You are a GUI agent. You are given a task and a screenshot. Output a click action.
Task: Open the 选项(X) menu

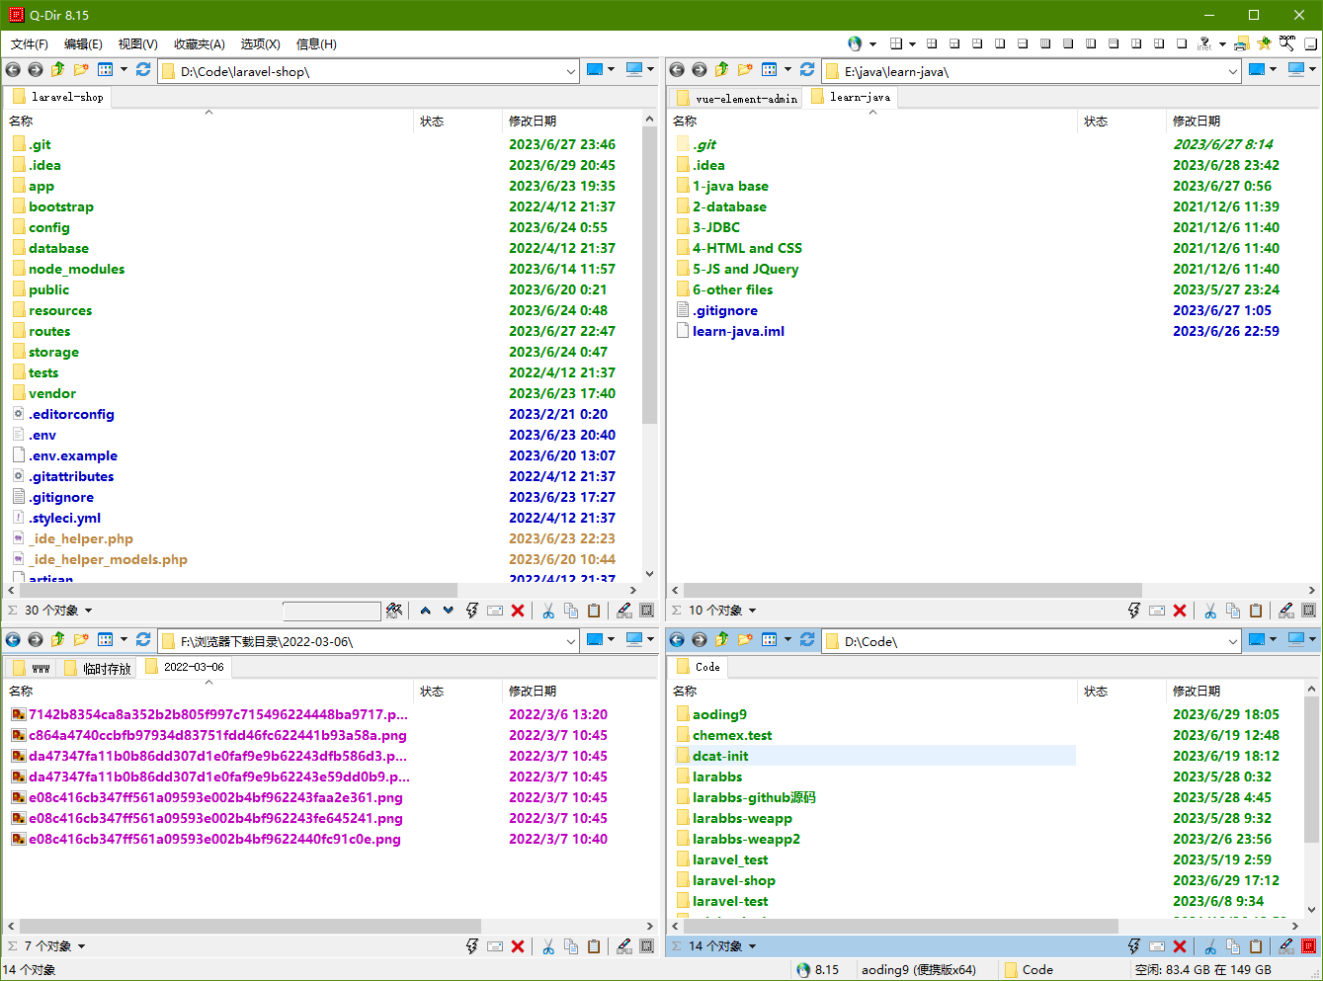(260, 43)
